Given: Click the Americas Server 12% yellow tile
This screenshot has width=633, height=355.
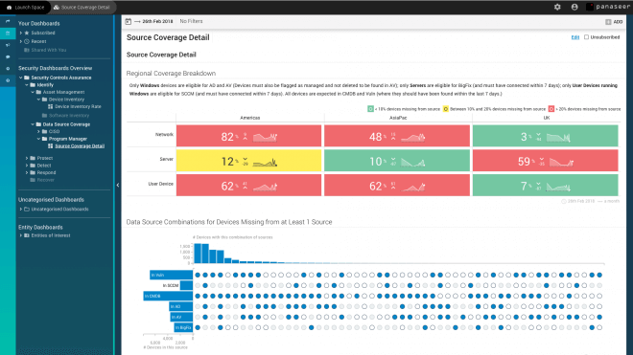Looking at the screenshot, I should coord(248,161).
